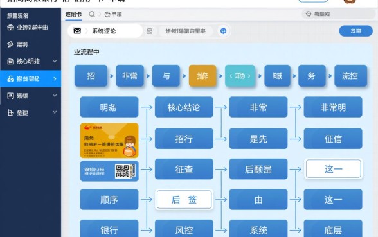Open the blue QR code card thumbnail

pos(109,171)
